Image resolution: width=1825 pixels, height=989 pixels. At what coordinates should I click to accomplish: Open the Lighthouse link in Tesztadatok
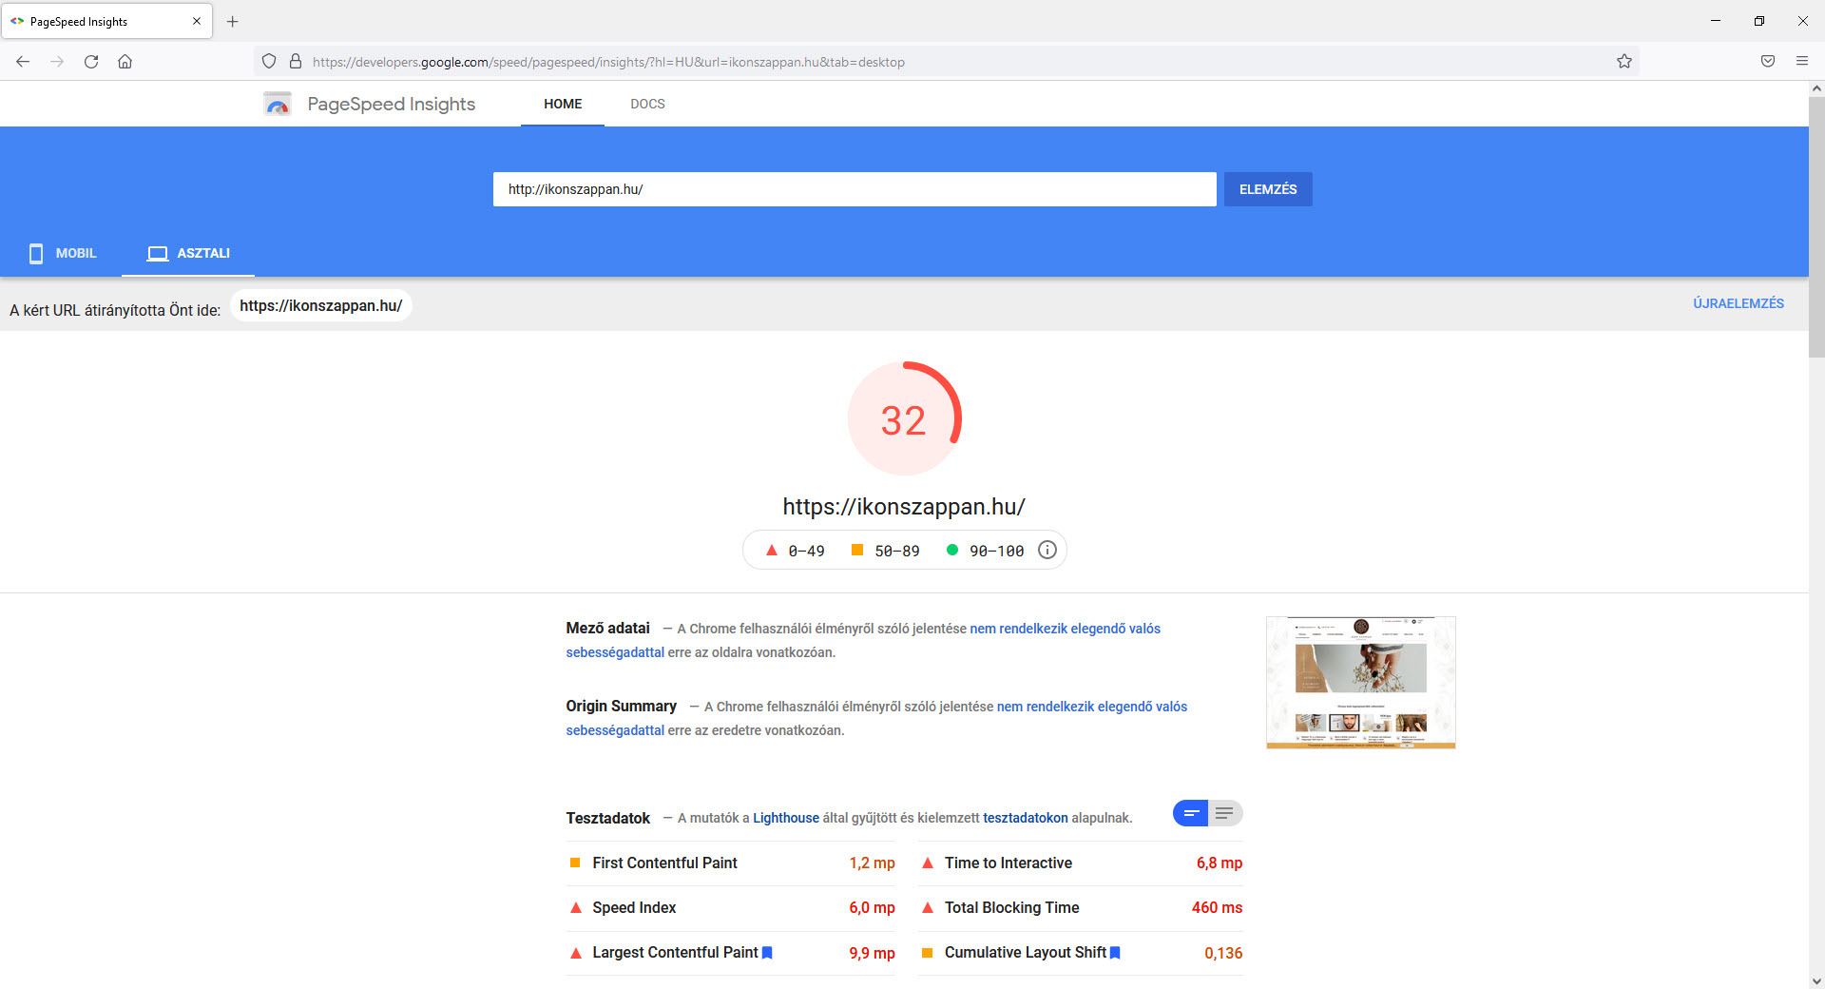click(x=785, y=818)
